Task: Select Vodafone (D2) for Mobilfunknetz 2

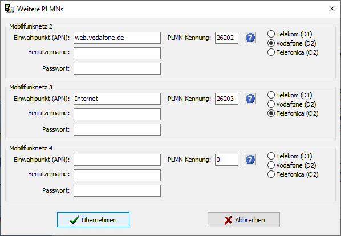Action: coord(291,43)
